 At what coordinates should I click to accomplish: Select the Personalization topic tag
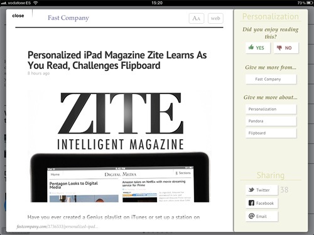click(271, 109)
